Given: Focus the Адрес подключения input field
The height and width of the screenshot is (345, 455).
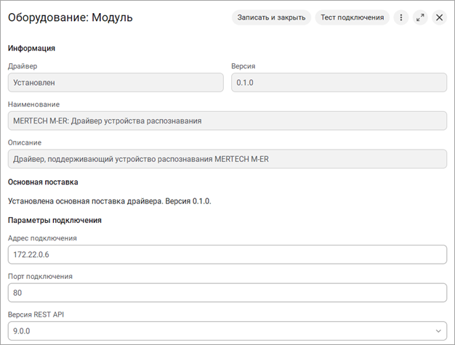Looking at the screenshot, I should click(227, 254).
